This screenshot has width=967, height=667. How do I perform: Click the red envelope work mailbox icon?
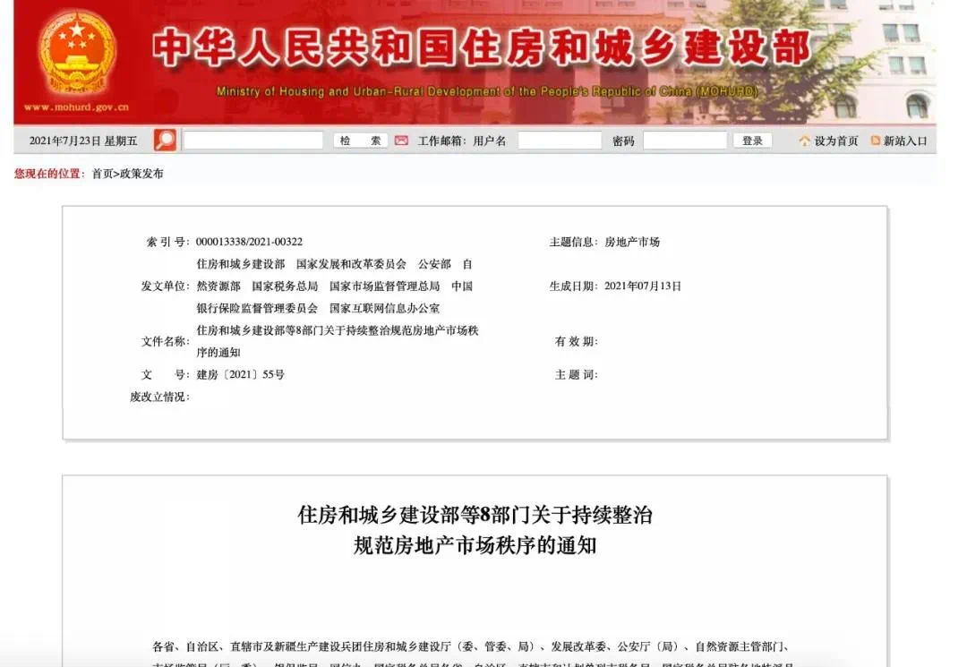[x=401, y=141]
